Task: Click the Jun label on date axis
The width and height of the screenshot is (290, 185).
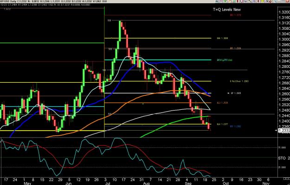Action: (69, 183)
